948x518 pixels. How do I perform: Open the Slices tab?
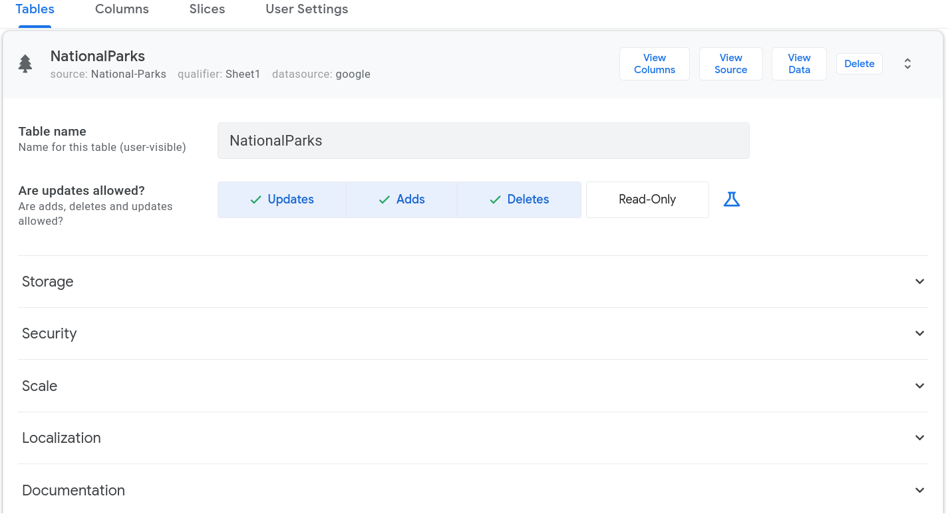pos(207,9)
